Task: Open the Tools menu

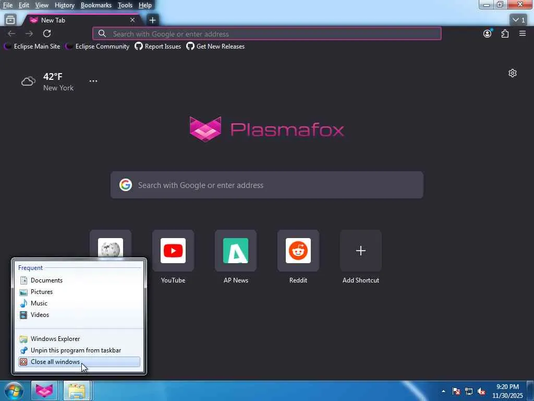Action: pos(125,5)
